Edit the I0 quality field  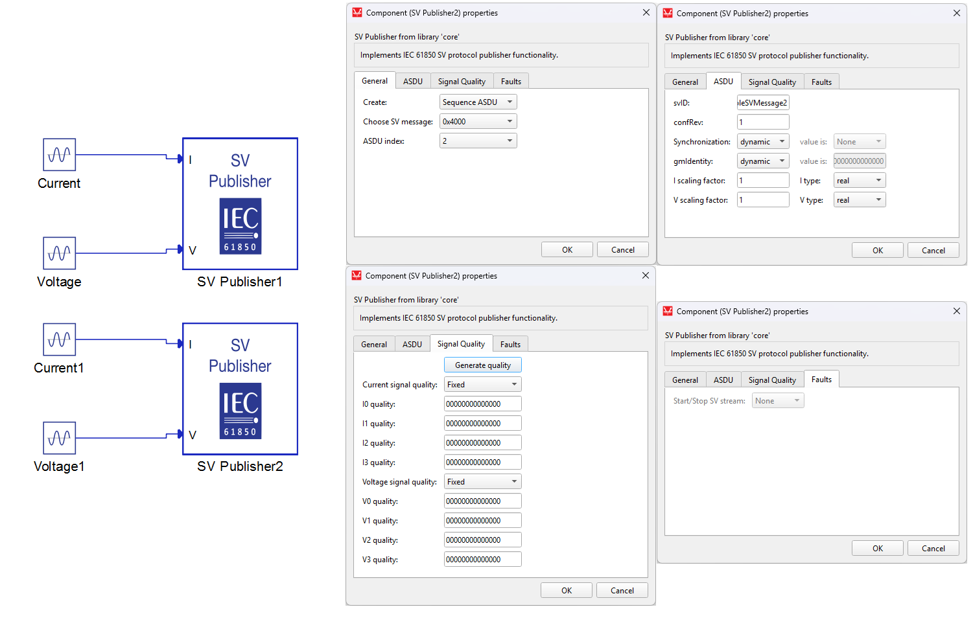[482, 403]
